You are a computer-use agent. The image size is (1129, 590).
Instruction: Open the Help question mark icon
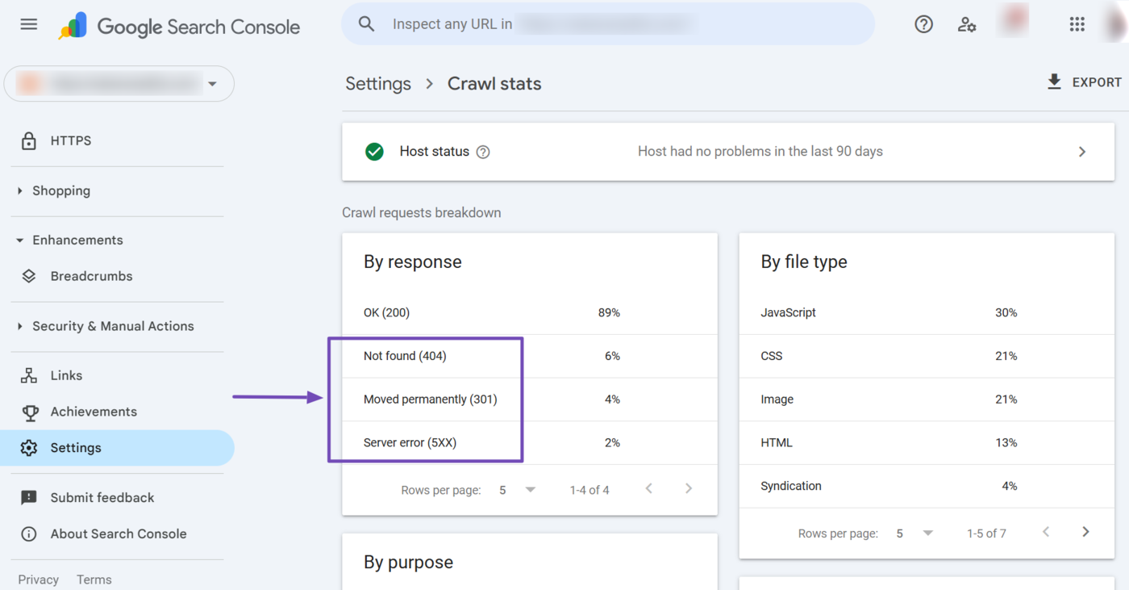coord(923,24)
